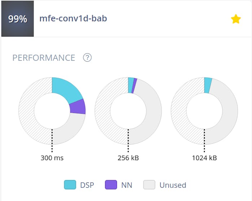
Task: Select the NN segment in latency donut
Action: coord(78,106)
